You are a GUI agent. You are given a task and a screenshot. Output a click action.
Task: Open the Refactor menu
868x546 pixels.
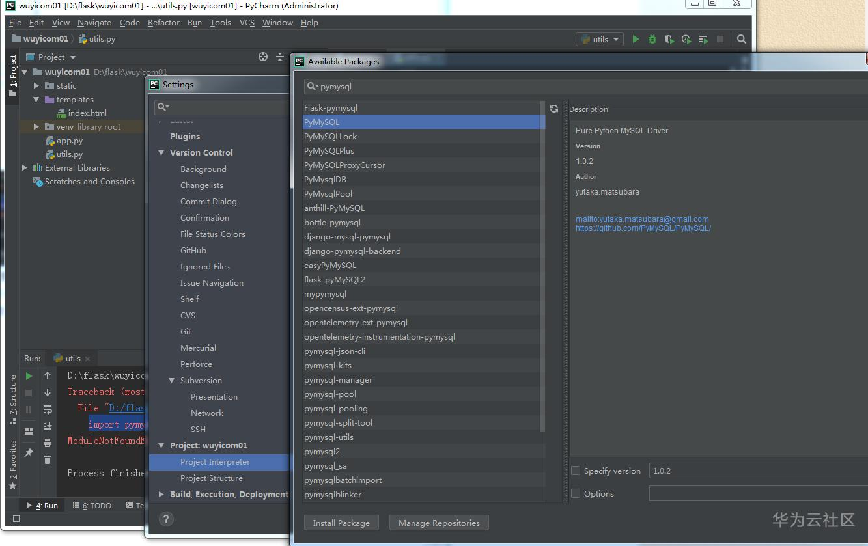tap(163, 22)
